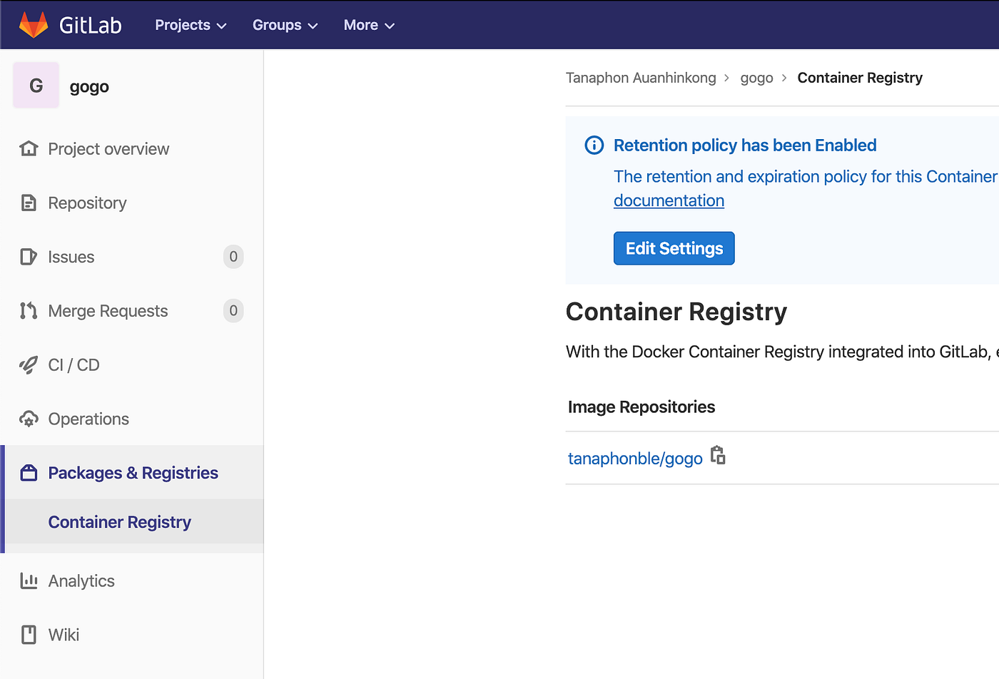999x679 pixels.
Task: Open gogo from the breadcrumb trail
Action: (x=756, y=77)
